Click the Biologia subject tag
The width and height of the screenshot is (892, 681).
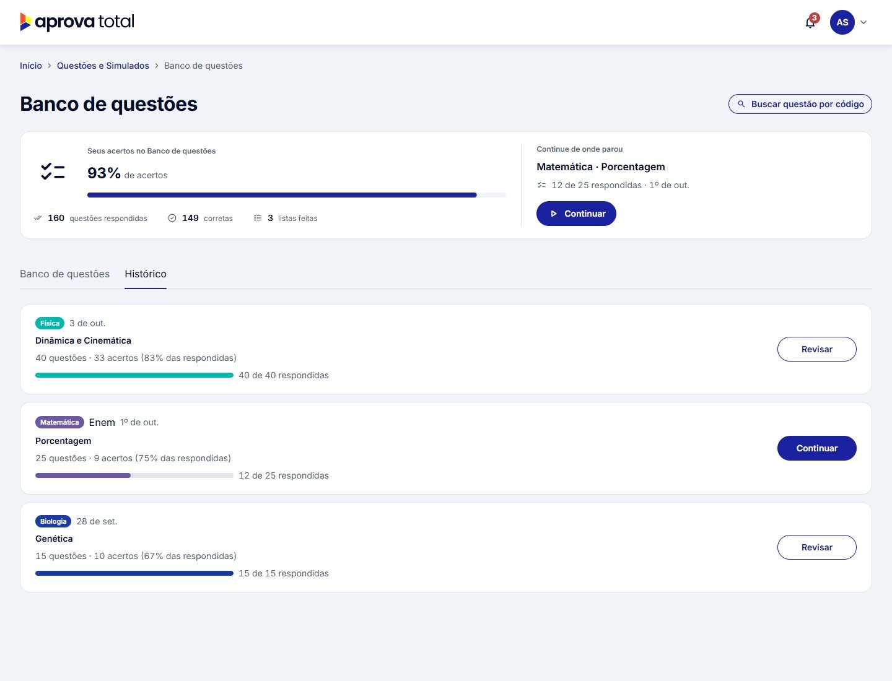click(53, 521)
